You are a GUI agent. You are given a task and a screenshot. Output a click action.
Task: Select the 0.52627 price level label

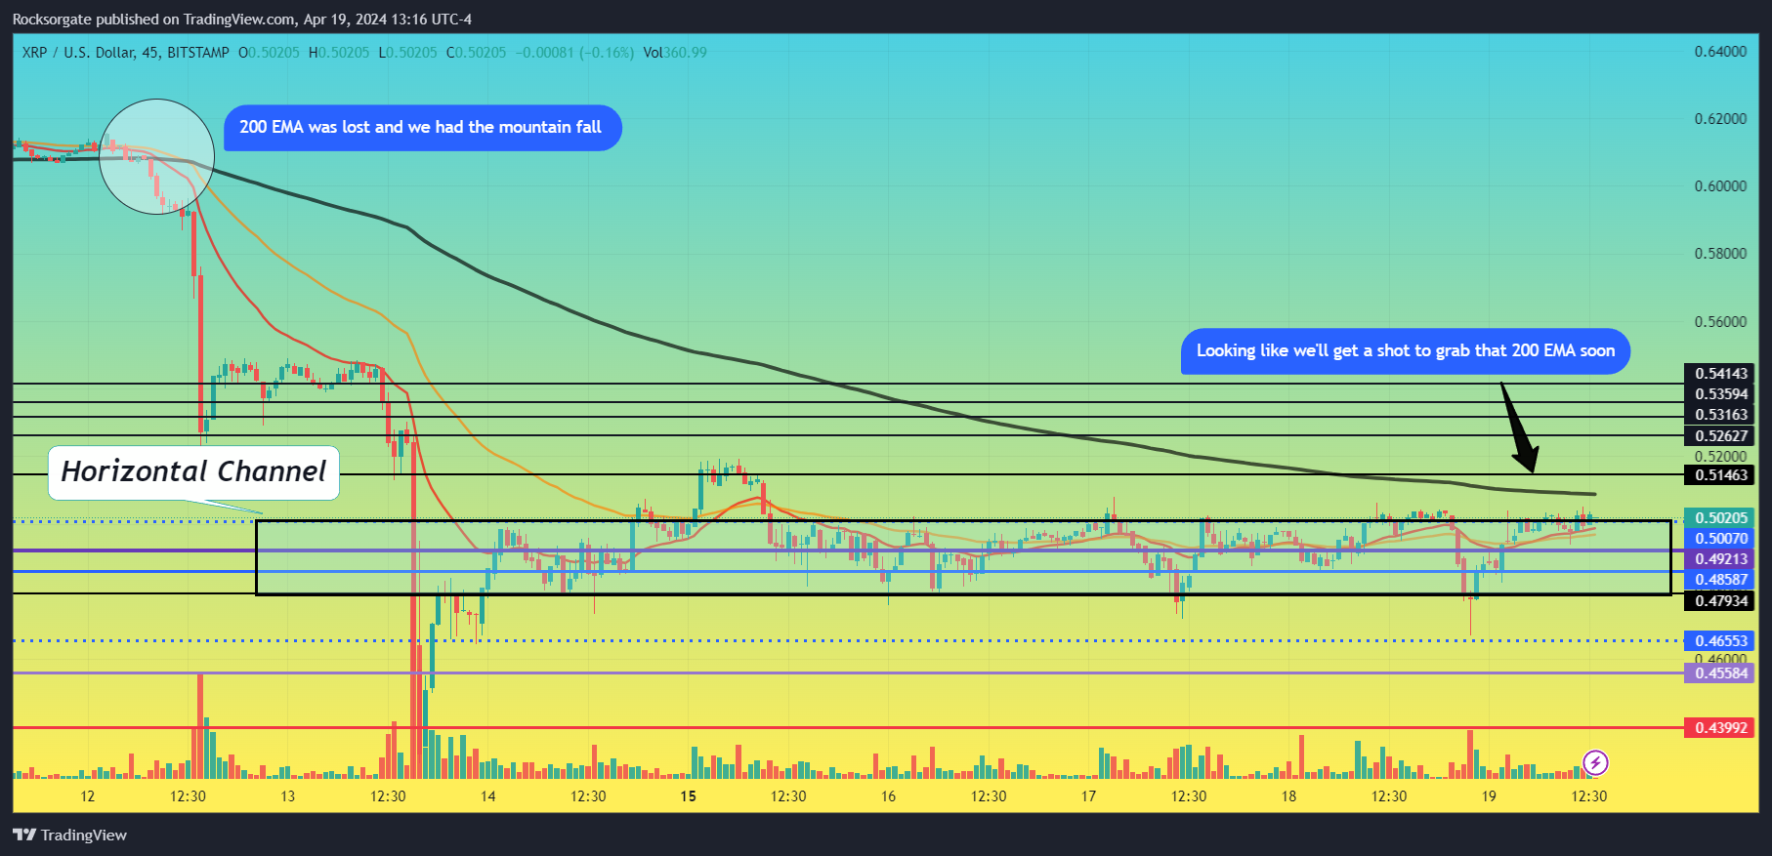click(1719, 435)
